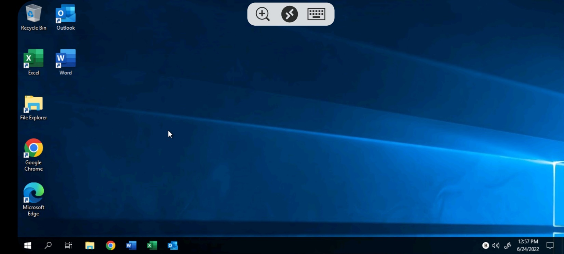Viewport: 564px width, 254px height.
Task: Open the Remote Desktop connection menu button
Action: [x=290, y=14]
